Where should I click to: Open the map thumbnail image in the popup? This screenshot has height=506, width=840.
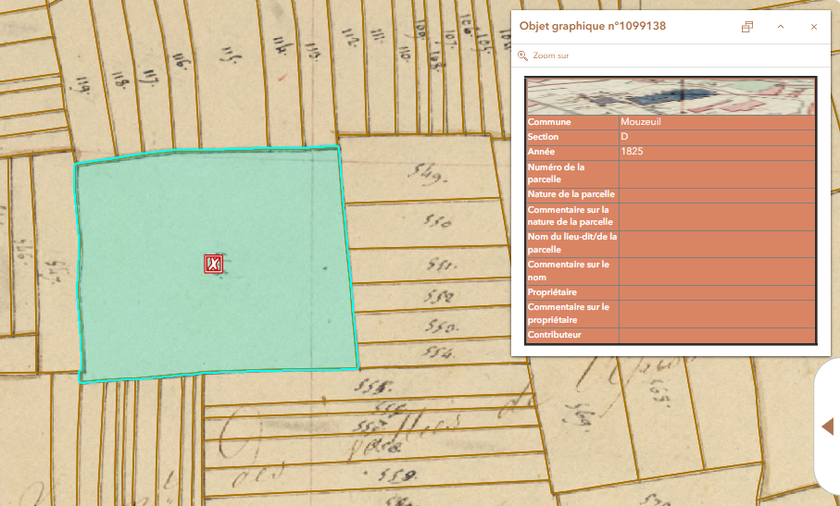click(671, 96)
